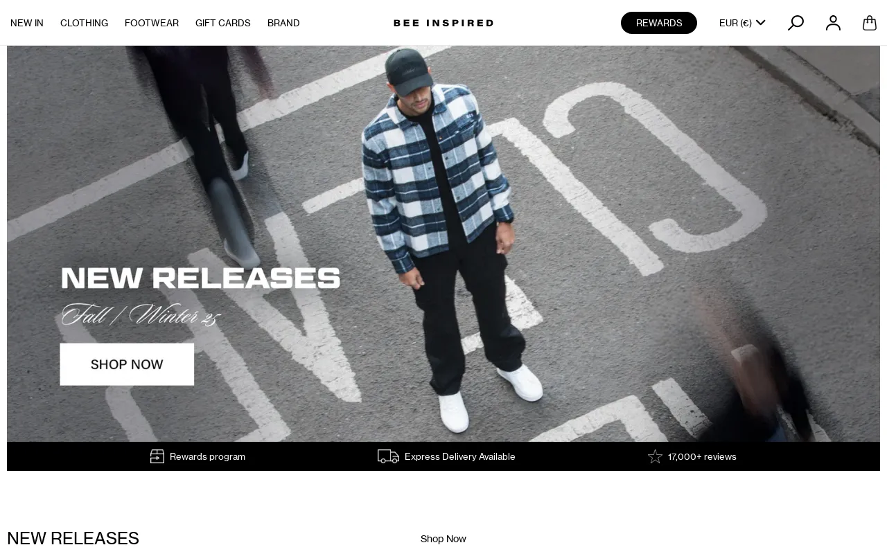887x554 pixels.
Task: Click the rewards gift box icon
Action: [x=157, y=456]
